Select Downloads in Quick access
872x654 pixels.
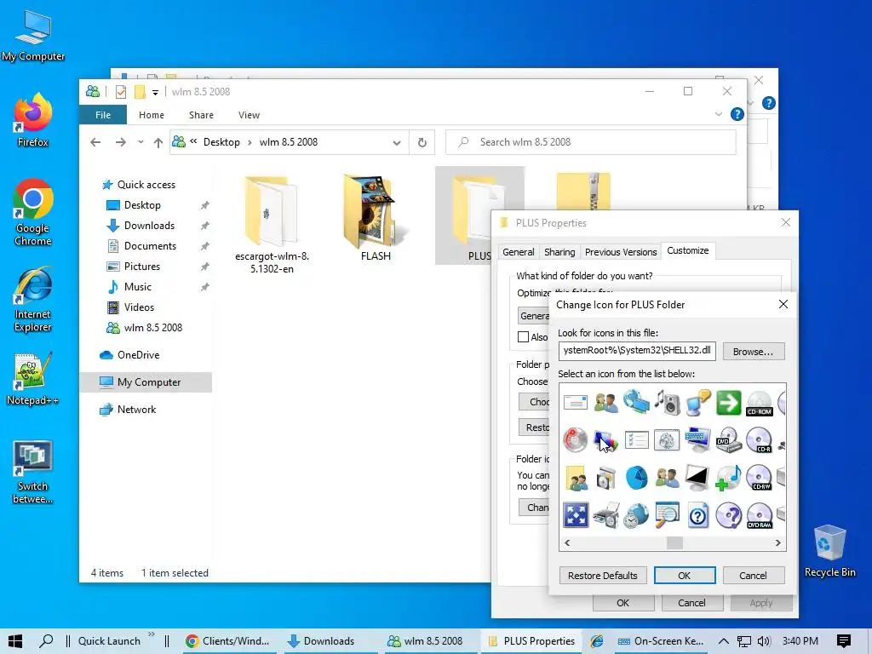click(149, 225)
